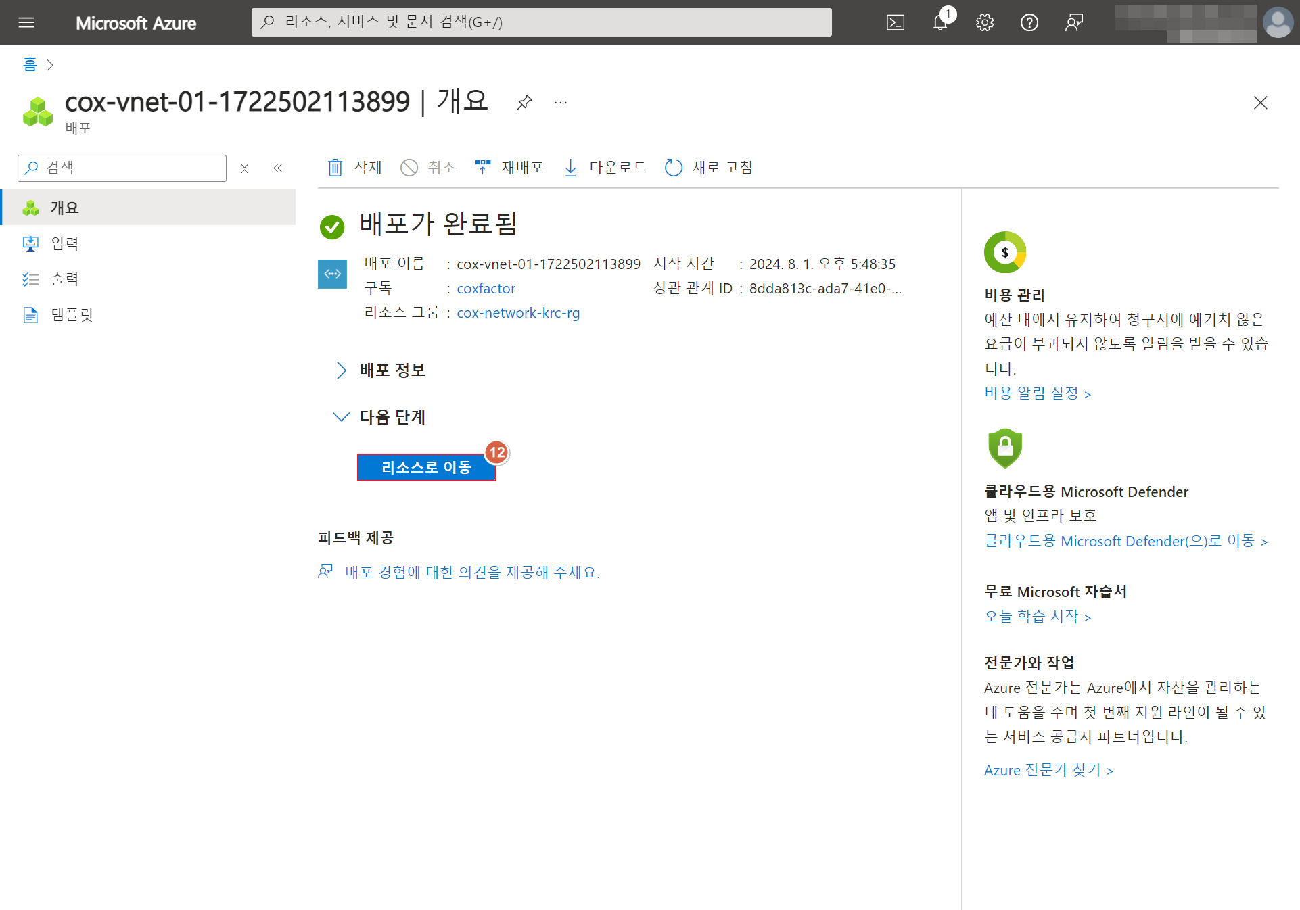
Task: Open the 비용 알림 설정 link
Action: (1037, 393)
